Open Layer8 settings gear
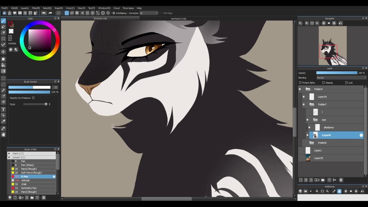 (361, 135)
